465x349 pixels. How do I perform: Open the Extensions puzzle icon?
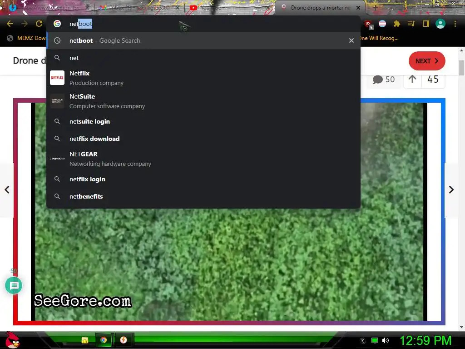click(396, 24)
